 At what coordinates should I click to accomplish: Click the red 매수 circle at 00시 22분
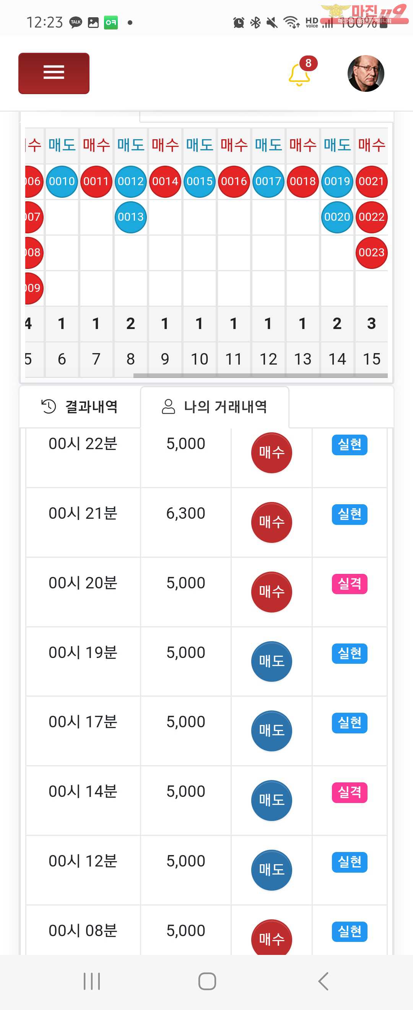pyautogui.click(x=271, y=453)
